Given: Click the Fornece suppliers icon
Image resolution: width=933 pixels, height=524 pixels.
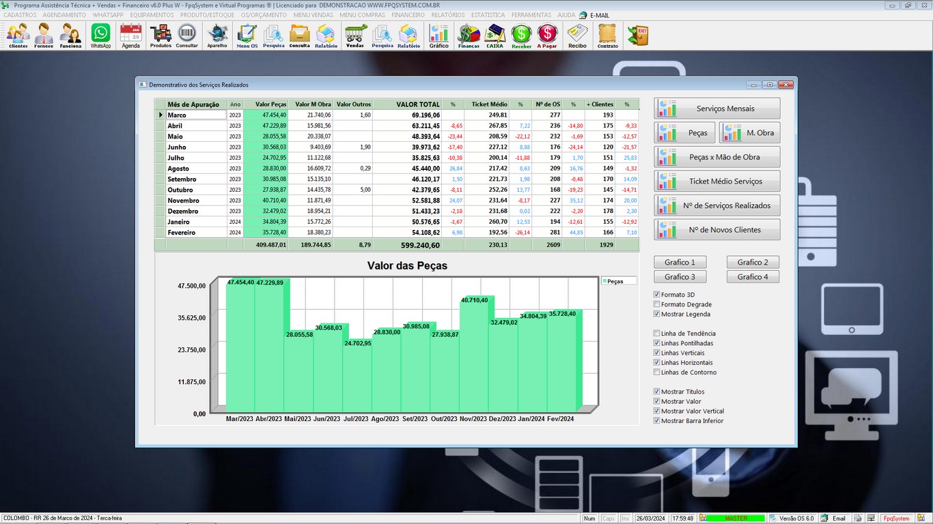Looking at the screenshot, I should pos(44,35).
